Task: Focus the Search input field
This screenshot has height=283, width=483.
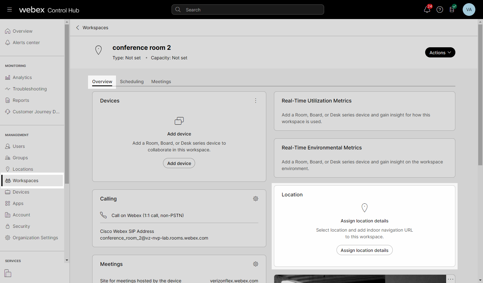Action: pos(248,10)
